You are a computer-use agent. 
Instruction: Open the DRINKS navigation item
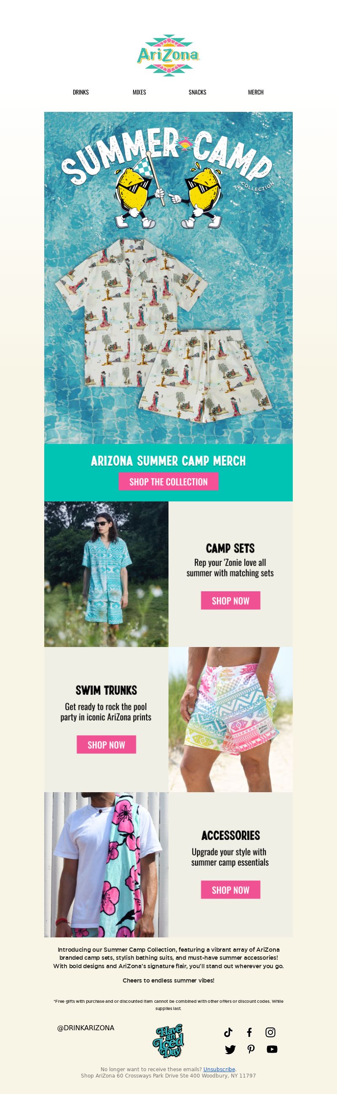[x=81, y=92]
